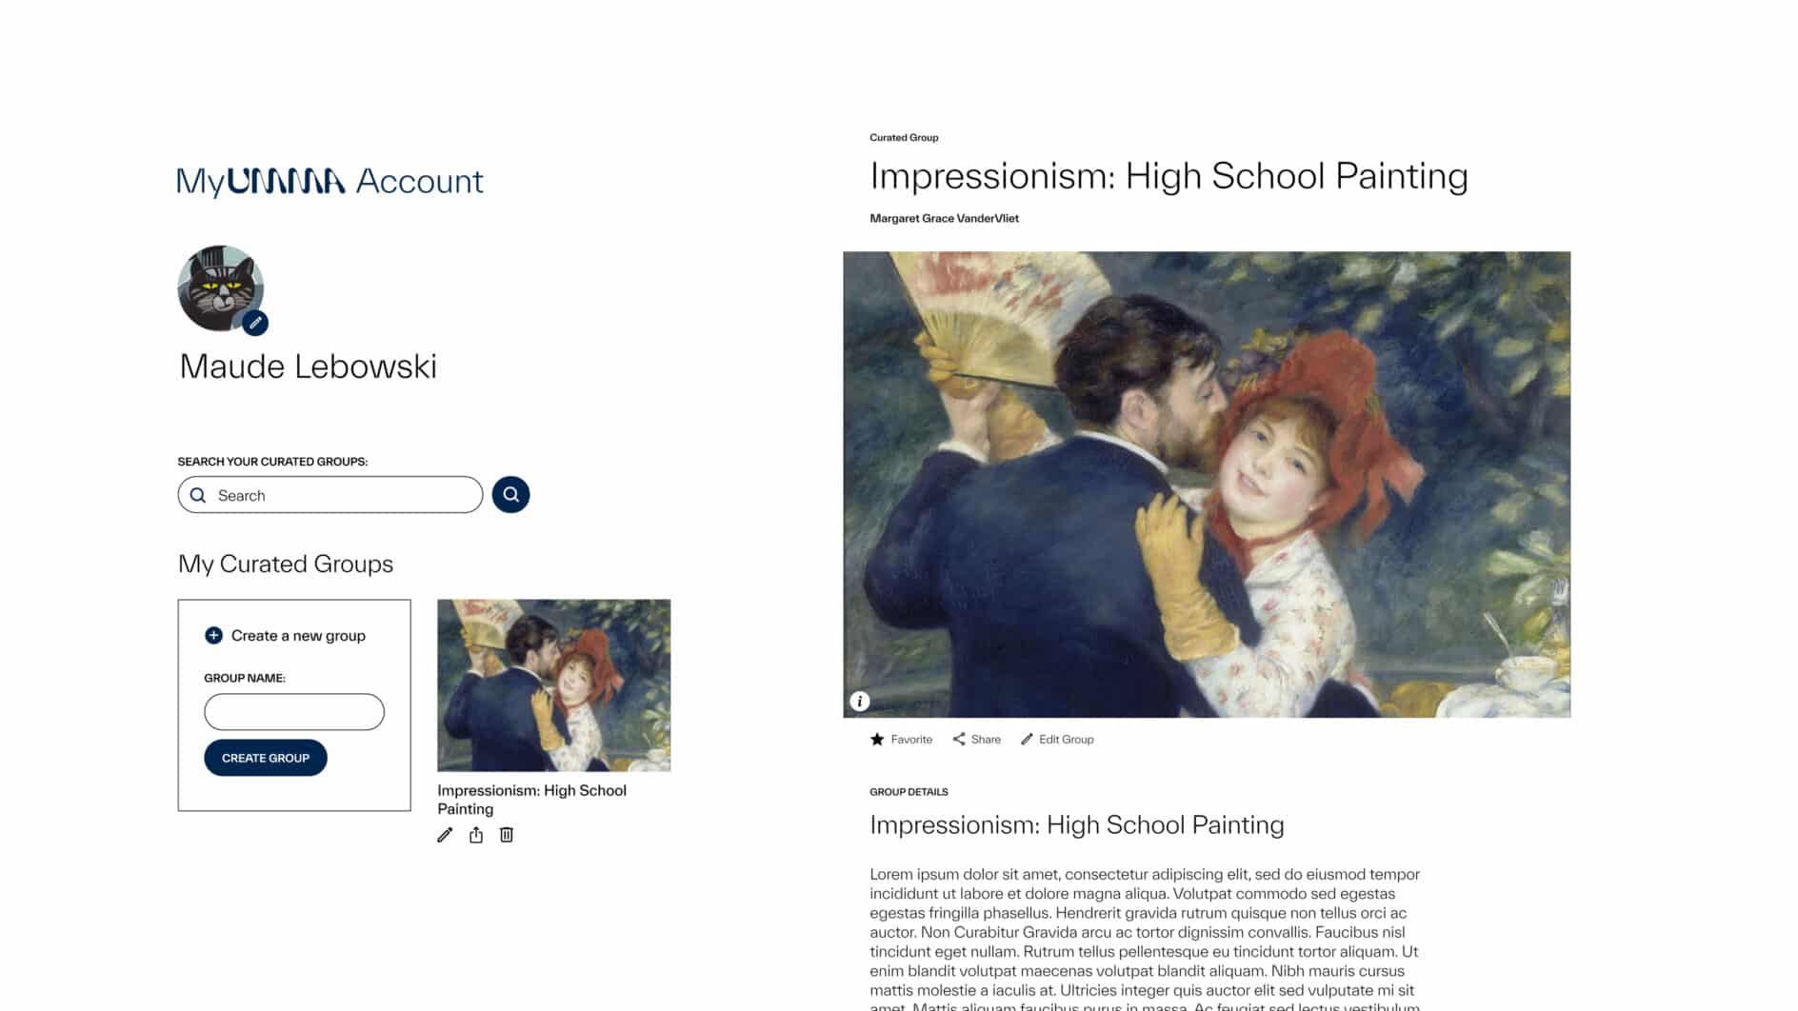Viewport: 1798px width, 1011px height.
Task: Edit the Impressionism group via the pencil icon
Action: pyautogui.click(x=444, y=834)
